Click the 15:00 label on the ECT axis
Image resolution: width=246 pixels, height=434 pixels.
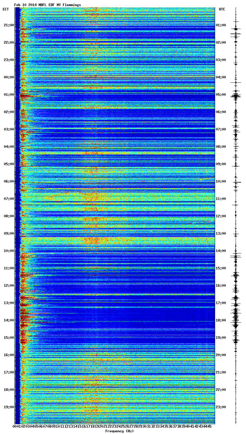[9, 338]
